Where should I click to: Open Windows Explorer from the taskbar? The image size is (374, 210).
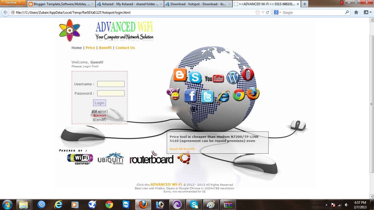pos(24,205)
